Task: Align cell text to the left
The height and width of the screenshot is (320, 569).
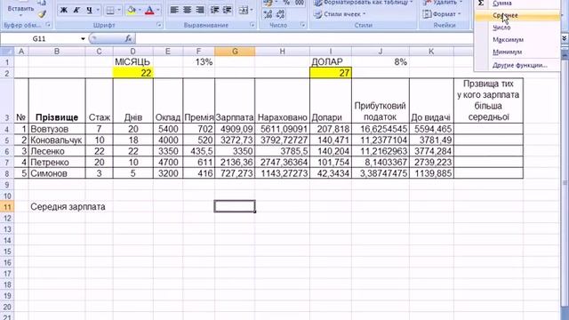Action: 174,10
